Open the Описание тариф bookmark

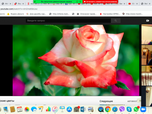(x=87, y=14)
